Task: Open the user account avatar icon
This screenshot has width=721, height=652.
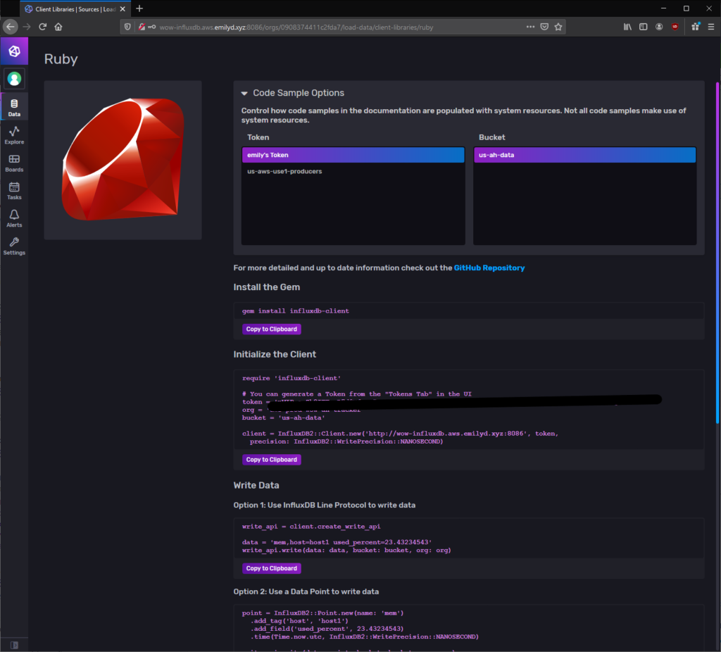Action: tap(14, 78)
